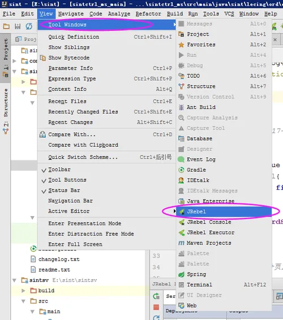Open the Database tool window
The image size is (283, 320).
pos(224,138)
